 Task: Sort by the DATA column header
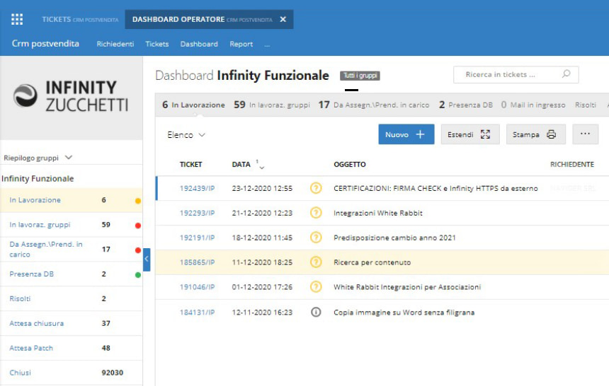pos(241,164)
